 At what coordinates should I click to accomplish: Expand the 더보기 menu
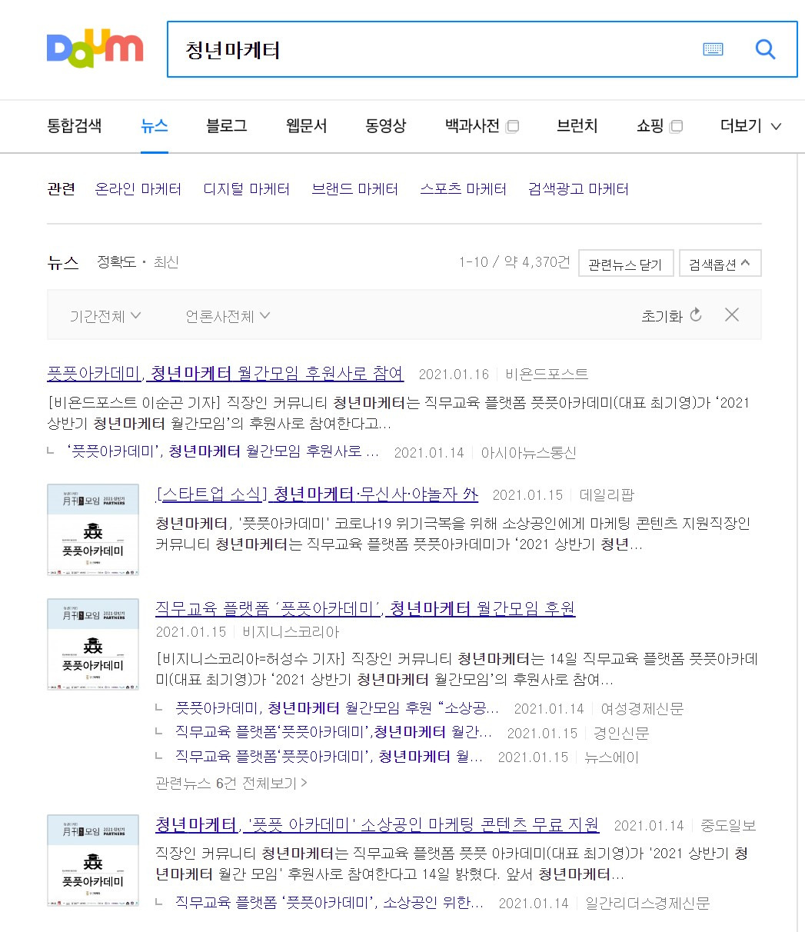[x=750, y=125]
